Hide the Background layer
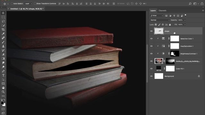 [x=152, y=76]
